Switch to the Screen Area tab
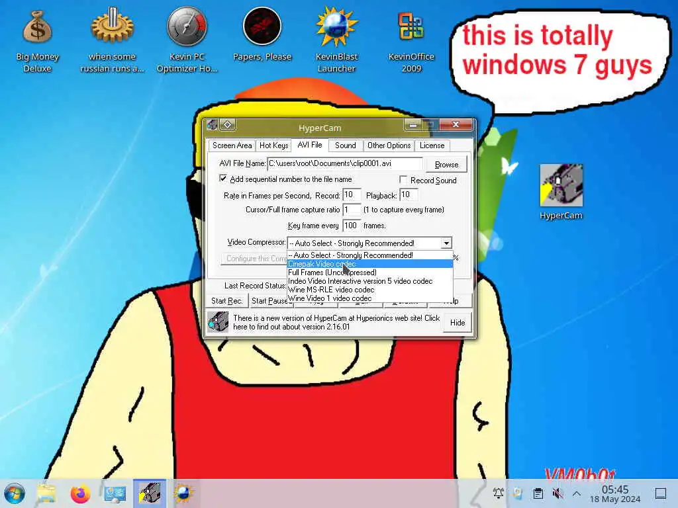Viewport: 678px width, 508px height. click(232, 146)
